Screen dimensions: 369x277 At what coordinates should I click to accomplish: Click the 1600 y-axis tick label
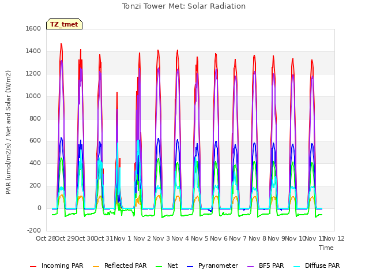pyautogui.click(x=33, y=28)
